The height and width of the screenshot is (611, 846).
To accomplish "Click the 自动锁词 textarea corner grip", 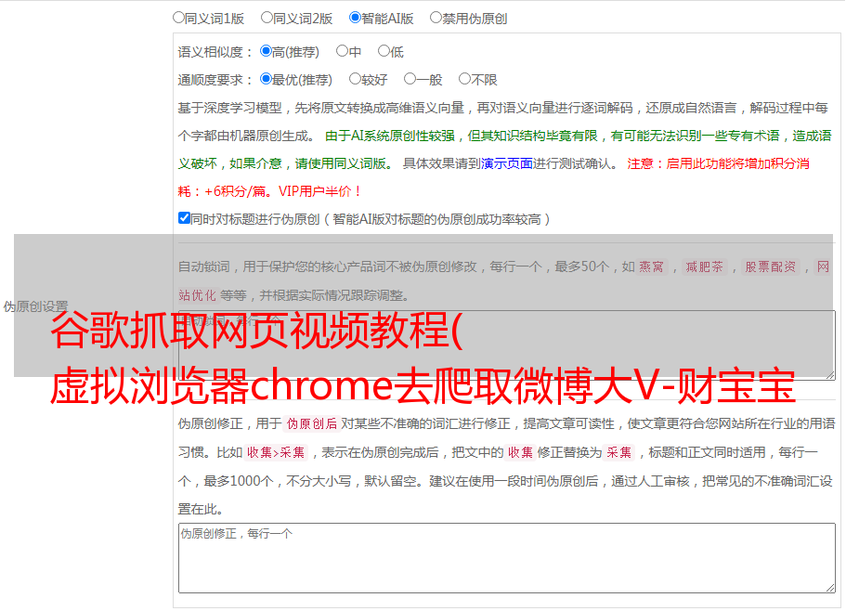I will point(830,374).
